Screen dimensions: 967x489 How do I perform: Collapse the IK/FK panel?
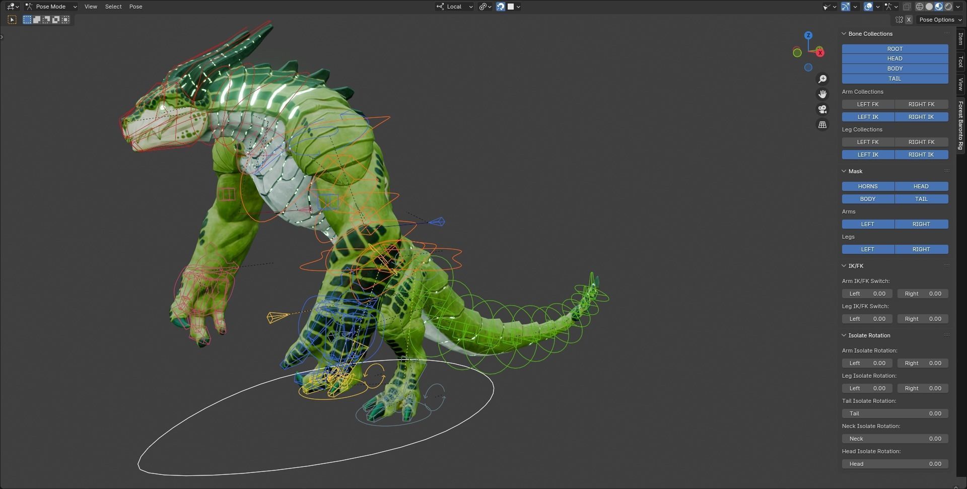(844, 266)
